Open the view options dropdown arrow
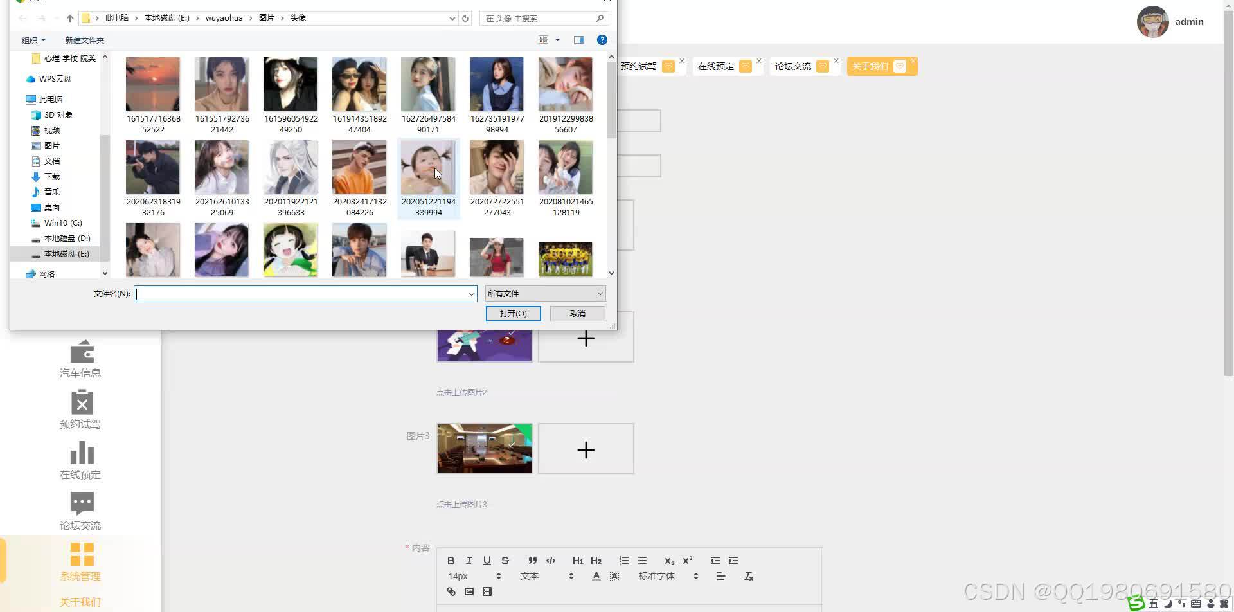 (557, 40)
